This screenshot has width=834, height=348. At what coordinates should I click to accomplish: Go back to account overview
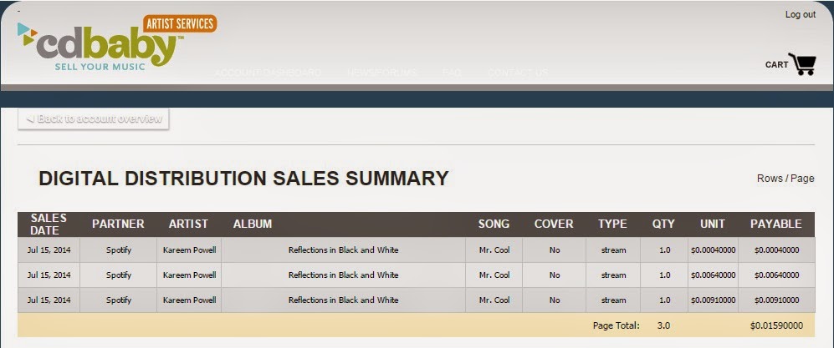tap(94, 119)
